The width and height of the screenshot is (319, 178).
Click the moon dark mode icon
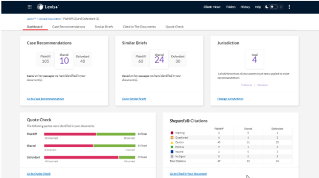click(267, 7)
